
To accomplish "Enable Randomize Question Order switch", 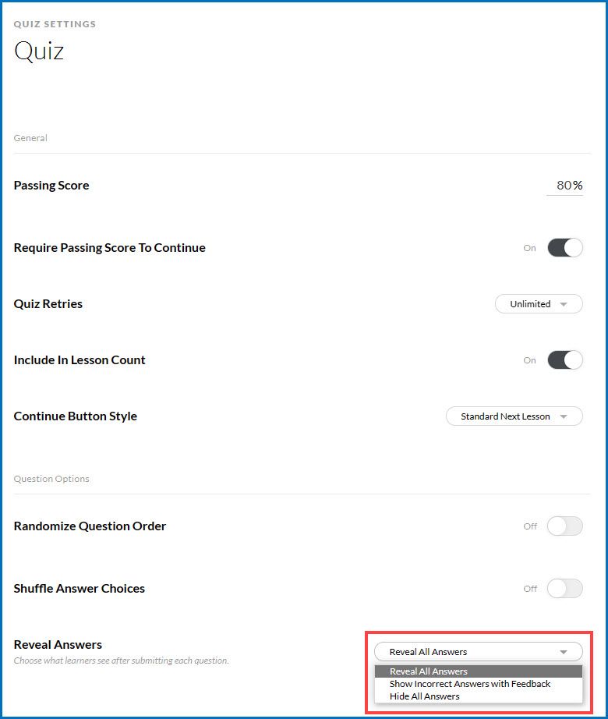I will [x=565, y=526].
